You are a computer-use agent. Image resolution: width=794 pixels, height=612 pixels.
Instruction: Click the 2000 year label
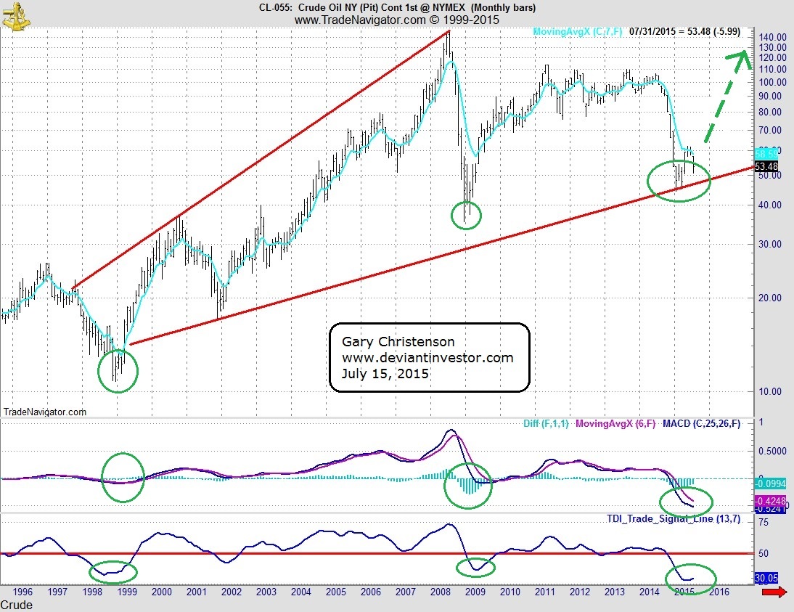[x=162, y=592]
